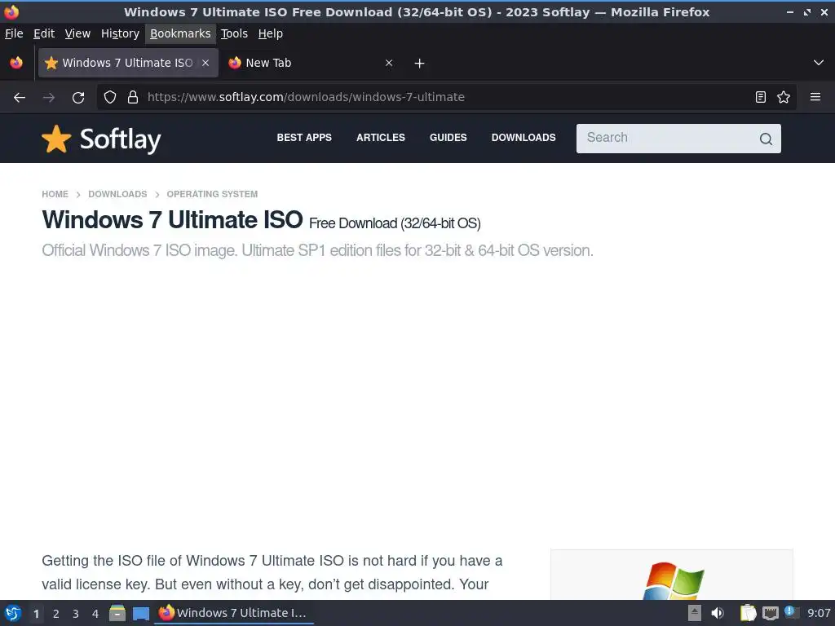
Task: Open the History menu
Action: click(120, 33)
